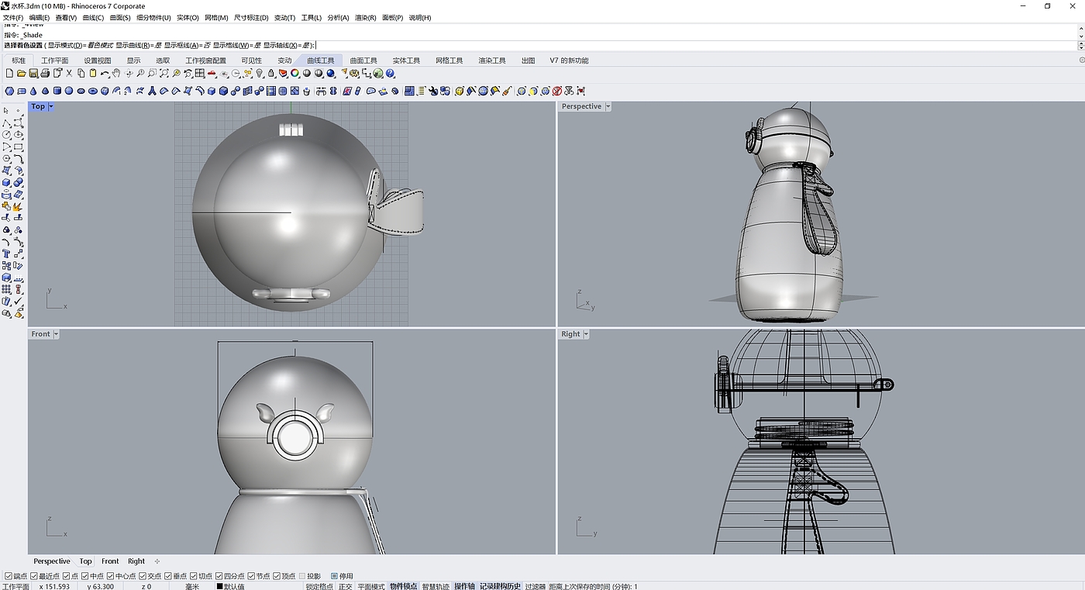
Task: Click the Open file folder icon
Action: pos(21,74)
